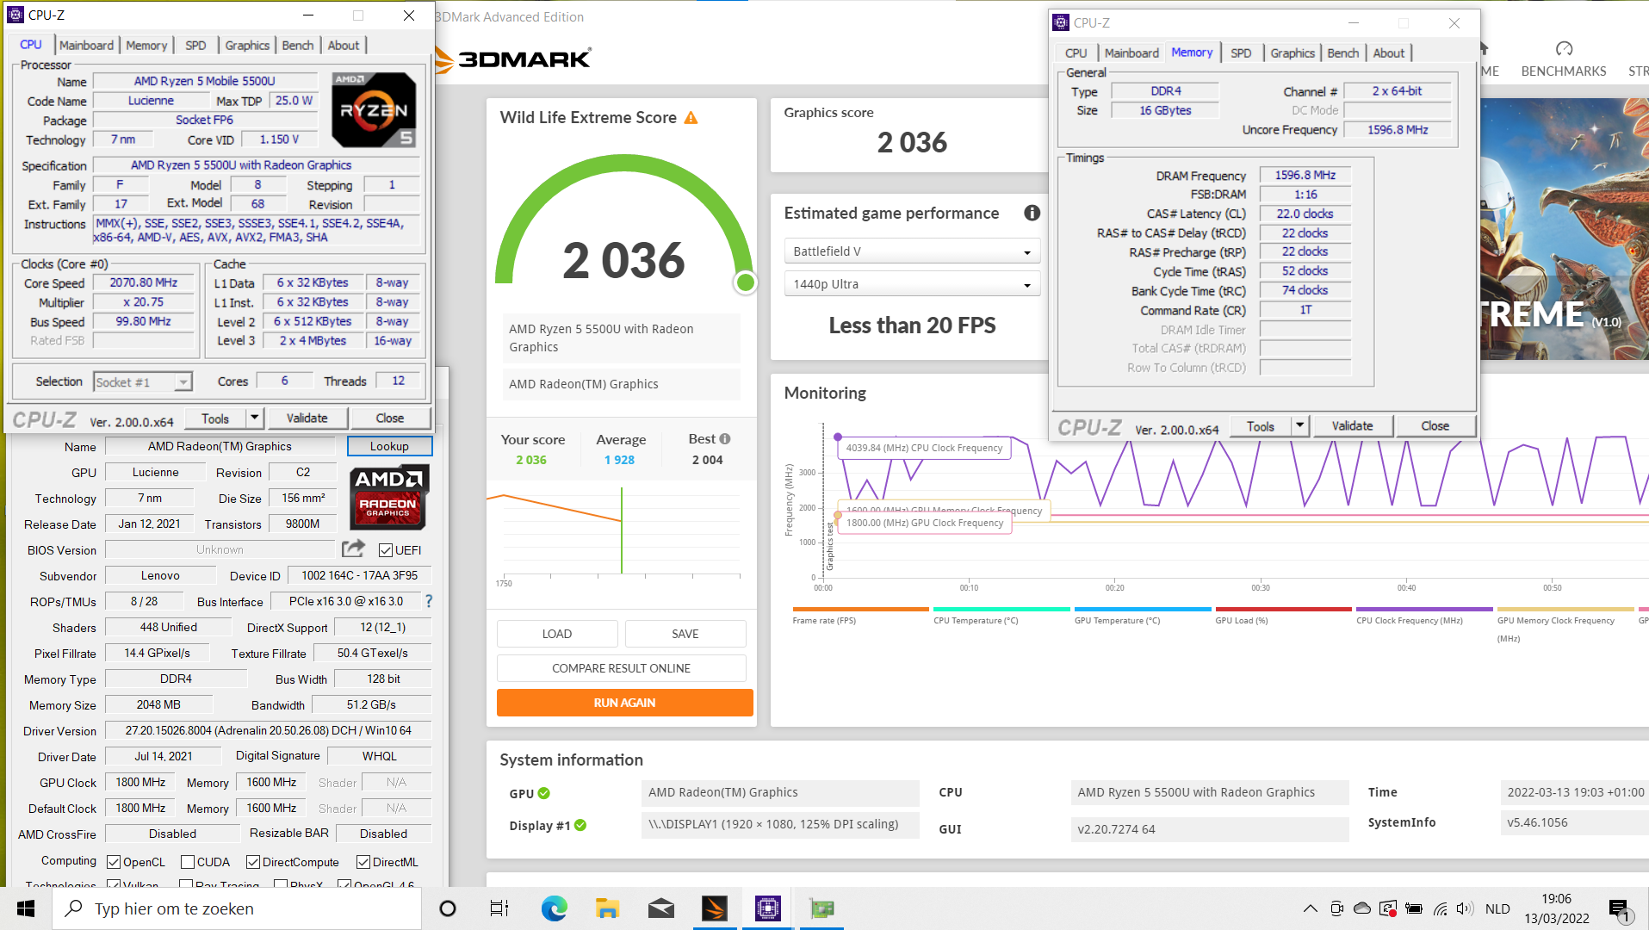1649x930 pixels.
Task: Switch to Memory tab in left CPU-Z
Action: [x=146, y=45]
